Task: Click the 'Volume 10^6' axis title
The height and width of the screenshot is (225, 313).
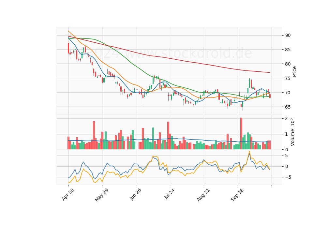Action: coord(292,132)
